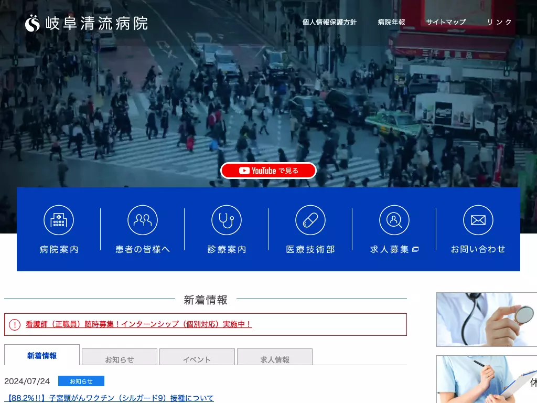Select the 新着情報 tab
Image resolution: width=537 pixels, height=403 pixels.
tap(42, 355)
